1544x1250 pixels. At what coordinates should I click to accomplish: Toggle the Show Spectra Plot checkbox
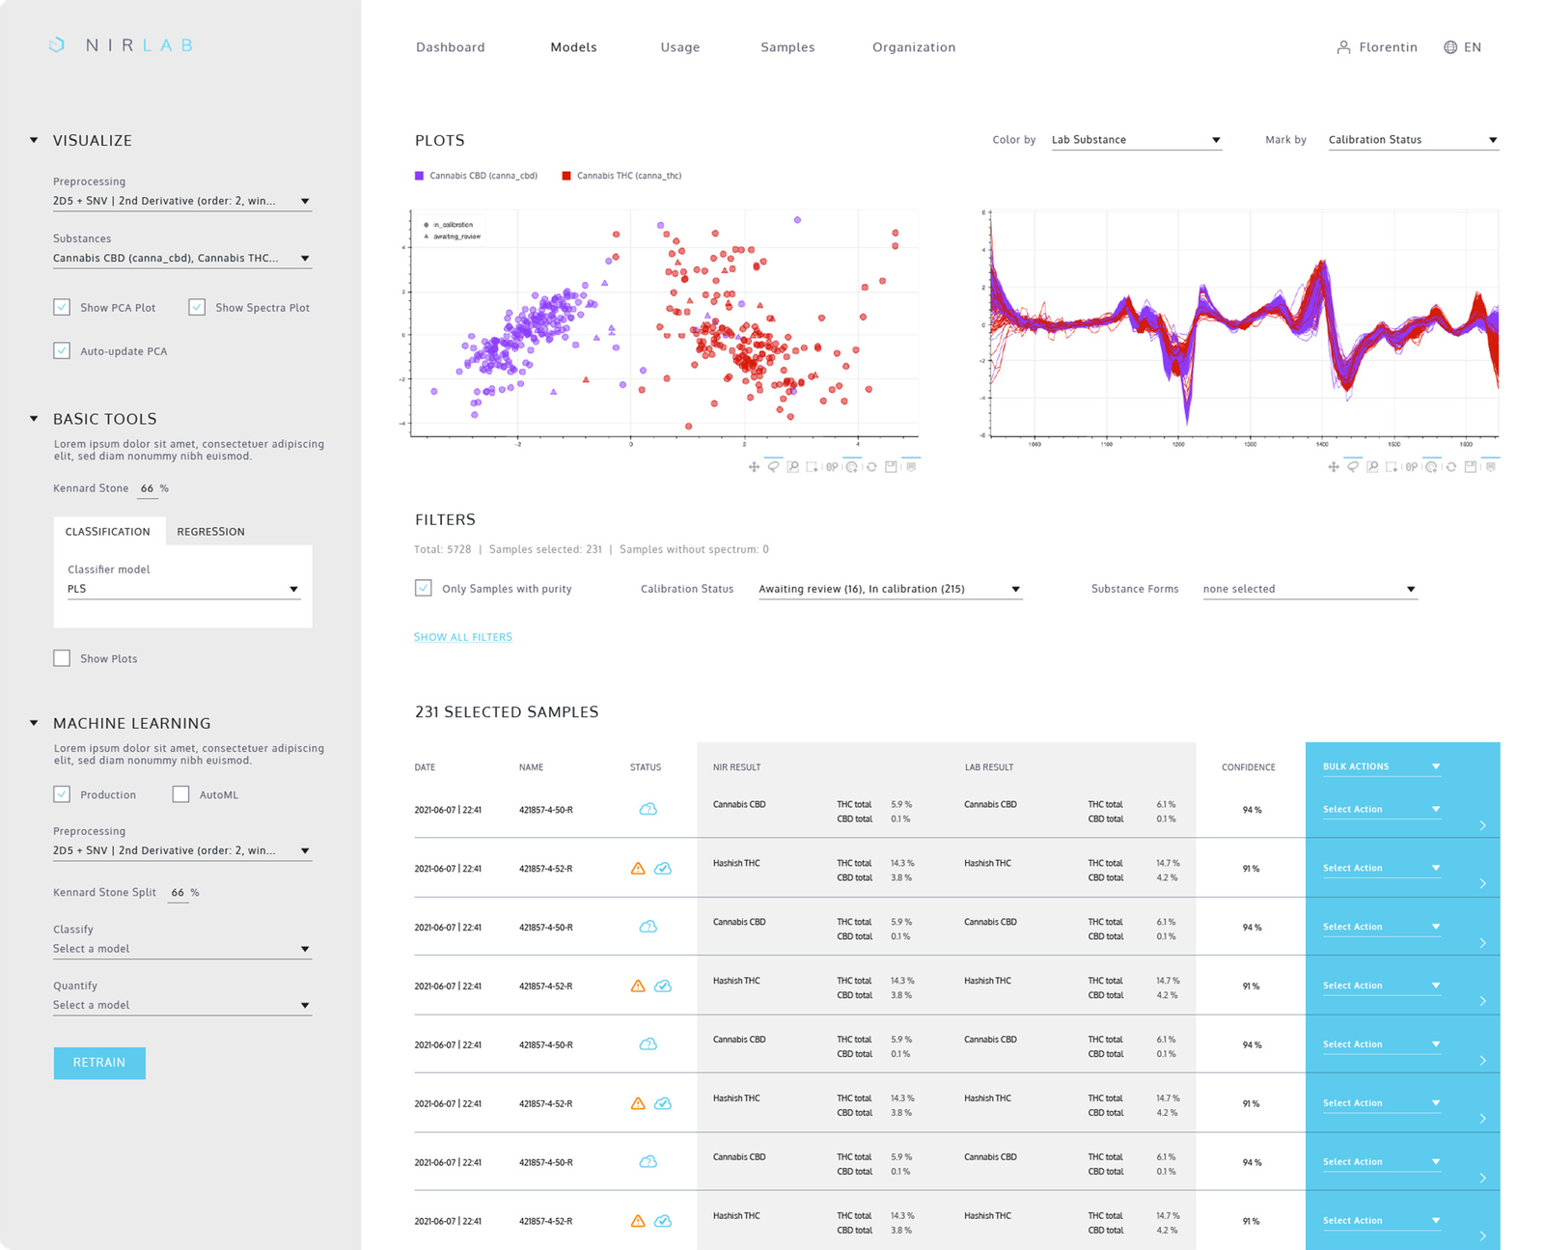click(x=197, y=307)
